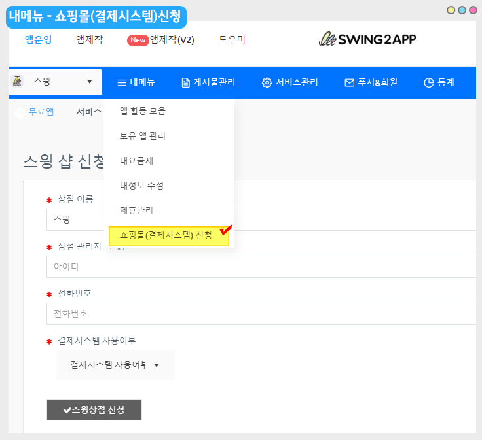Click the pie chart icon beside 통계

429,82
